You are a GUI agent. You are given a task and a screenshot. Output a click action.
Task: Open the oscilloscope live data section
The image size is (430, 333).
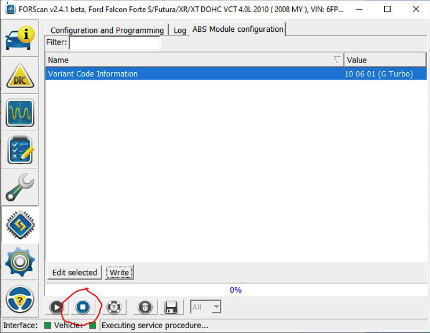click(20, 113)
